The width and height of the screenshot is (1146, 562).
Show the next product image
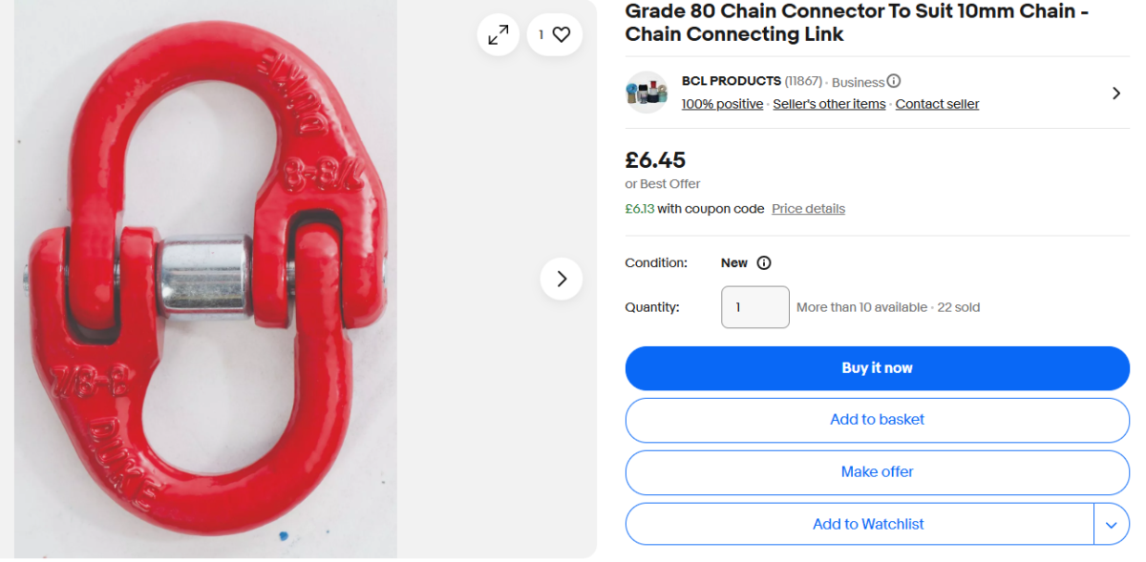562,279
